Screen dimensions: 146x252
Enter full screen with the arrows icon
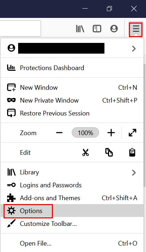[133, 133]
